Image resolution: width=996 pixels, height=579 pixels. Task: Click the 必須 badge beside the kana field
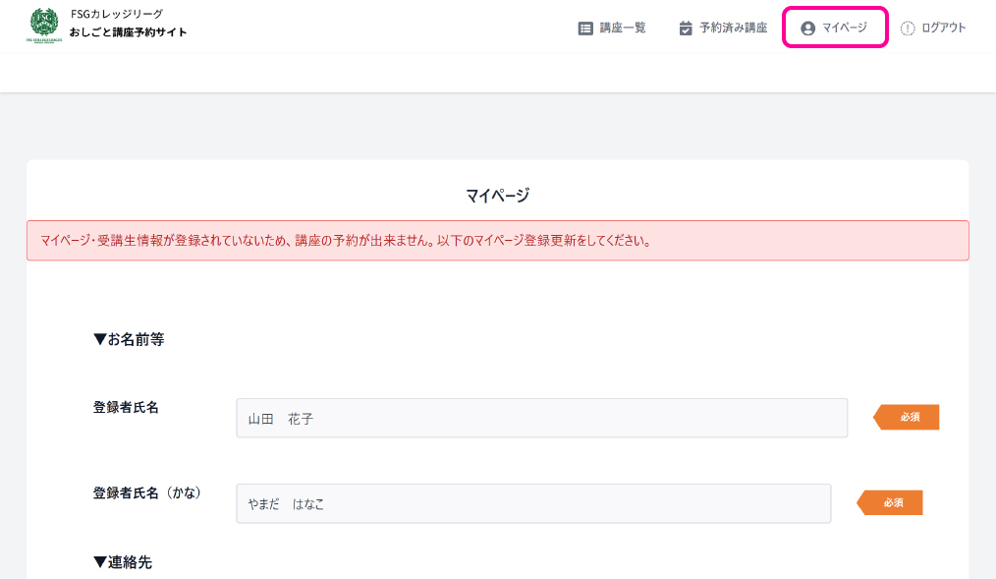coord(891,502)
